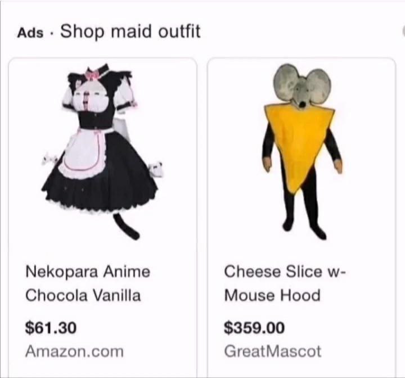Click the Ads label
Viewport: 405px width, 378px height.
tap(30, 33)
